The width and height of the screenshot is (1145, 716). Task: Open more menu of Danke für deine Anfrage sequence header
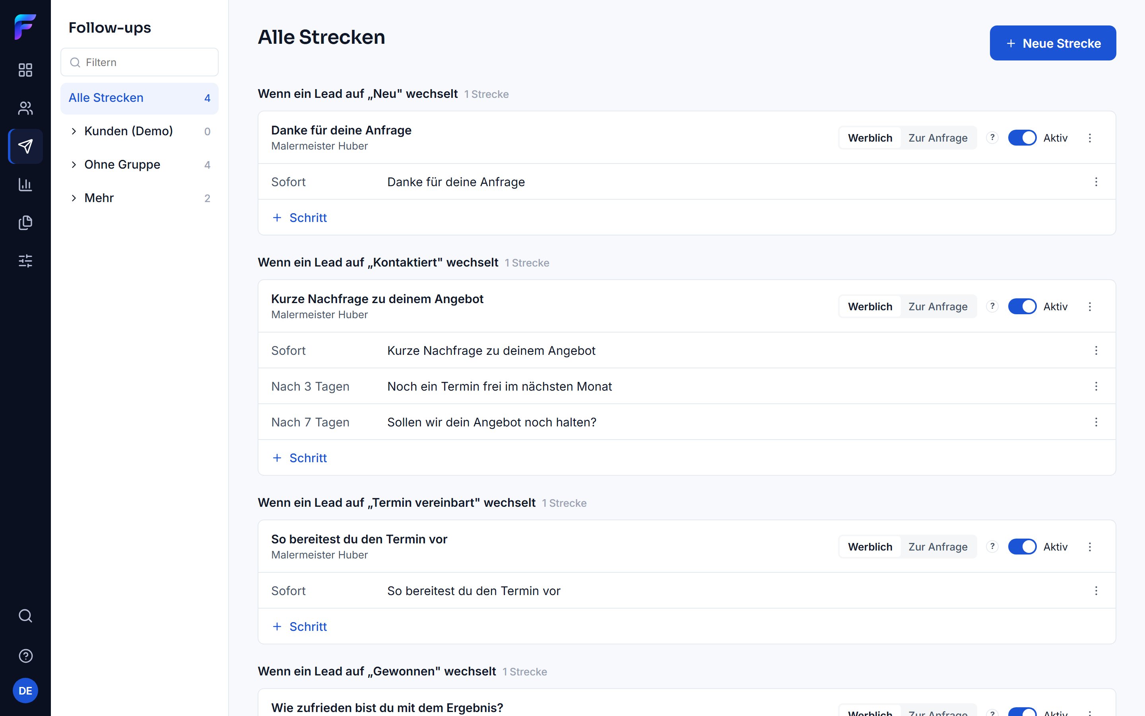1090,138
